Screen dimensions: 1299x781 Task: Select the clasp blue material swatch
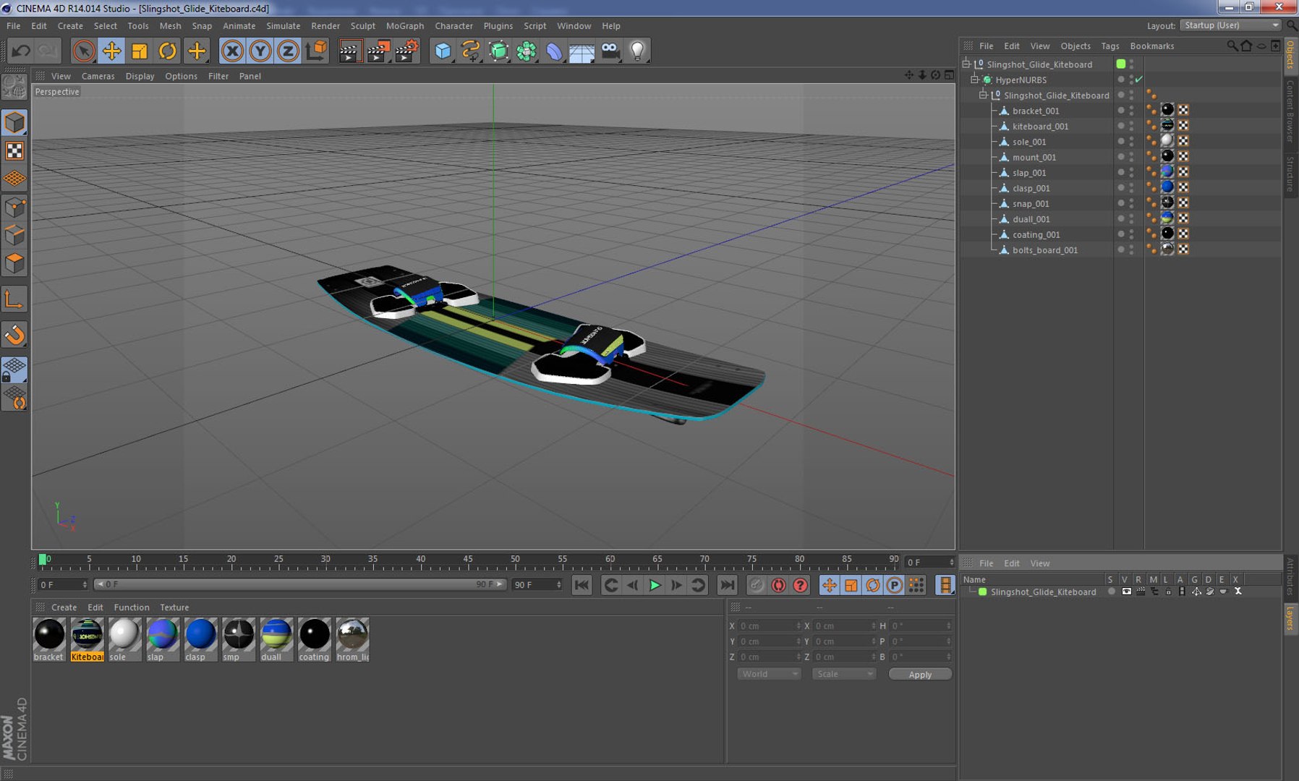pos(200,639)
